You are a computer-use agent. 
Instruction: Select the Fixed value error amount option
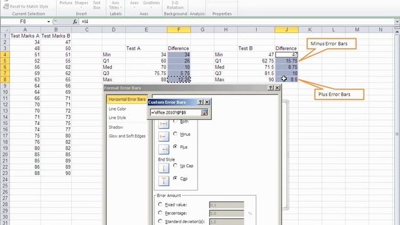[x=160, y=204]
